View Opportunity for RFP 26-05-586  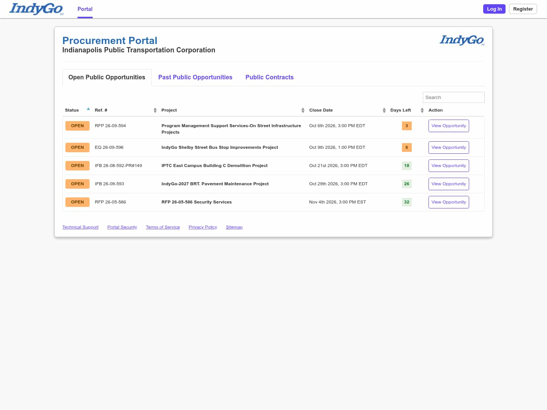coord(449,202)
